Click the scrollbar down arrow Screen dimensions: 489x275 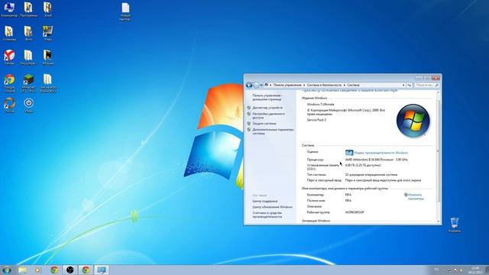pos(438,221)
